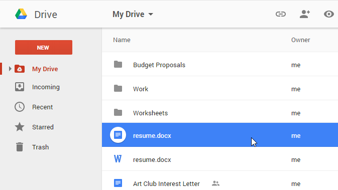Expand the My Drive tree arrow
The width and height of the screenshot is (338, 190).
point(10,69)
